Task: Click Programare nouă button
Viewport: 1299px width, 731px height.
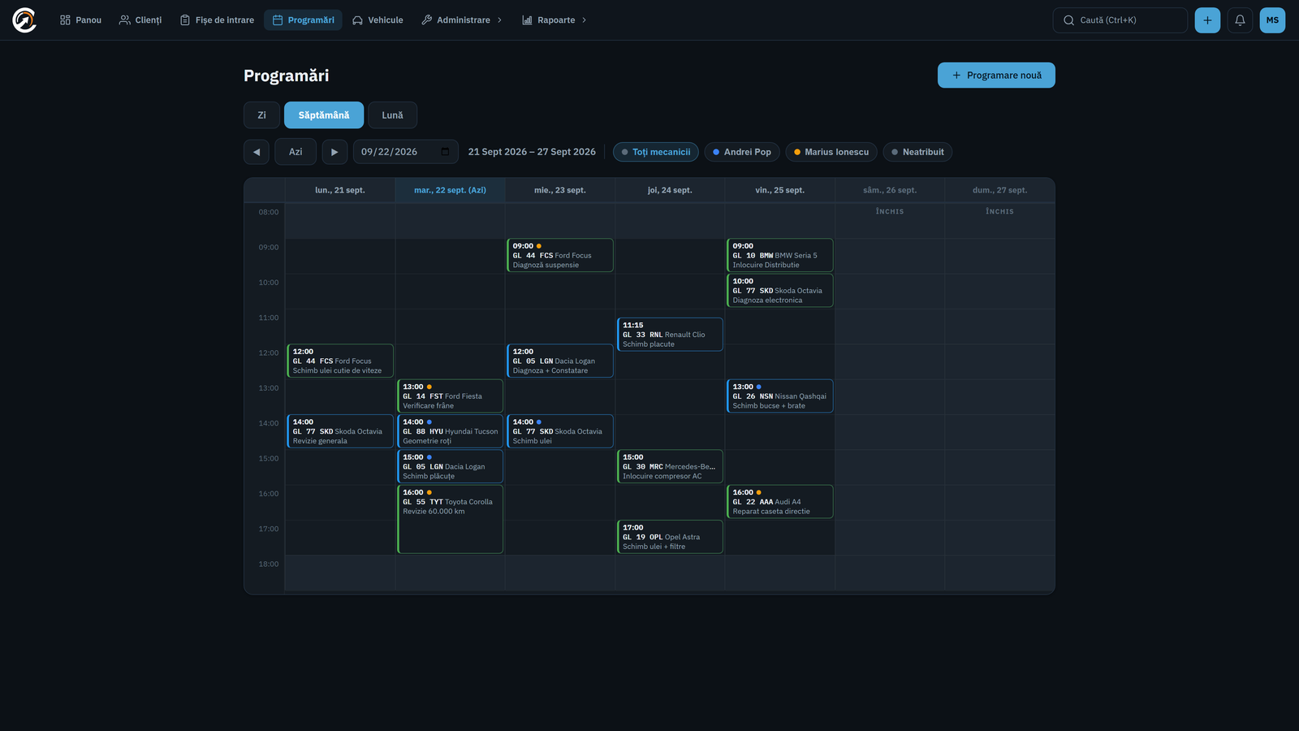Action: 996,76
